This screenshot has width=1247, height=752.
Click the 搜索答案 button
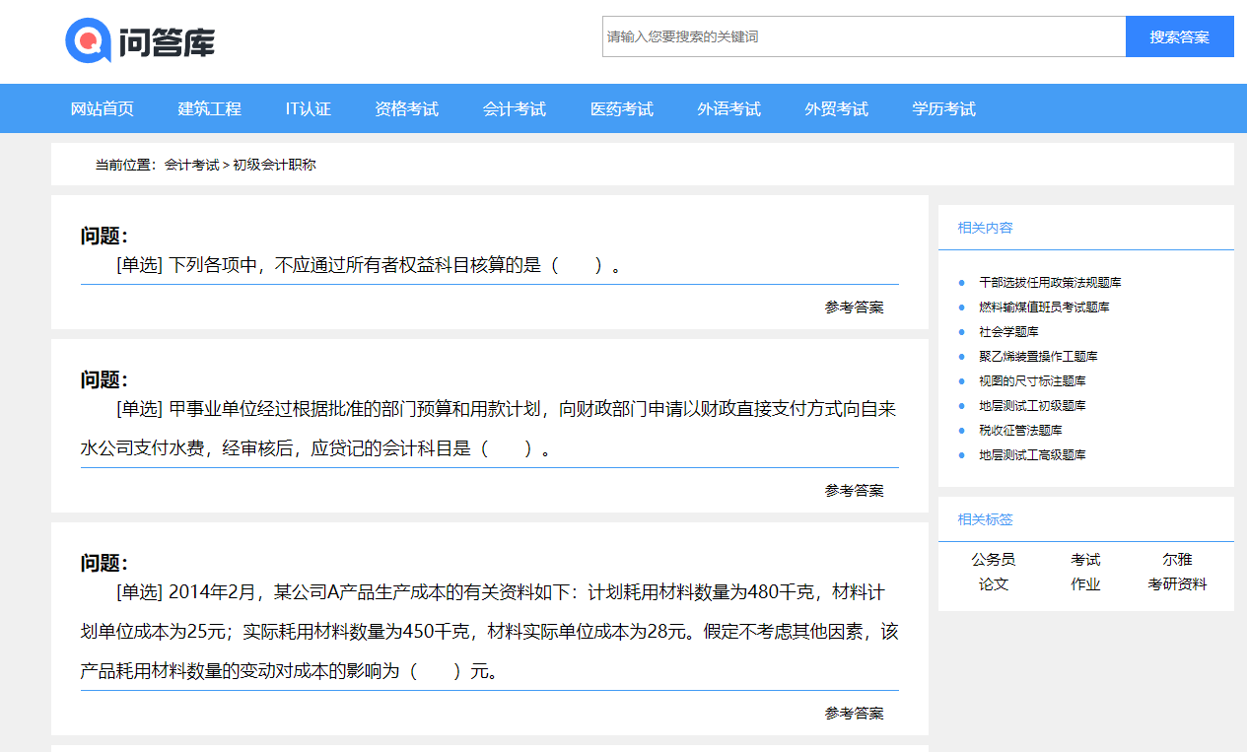pyautogui.click(x=1180, y=36)
